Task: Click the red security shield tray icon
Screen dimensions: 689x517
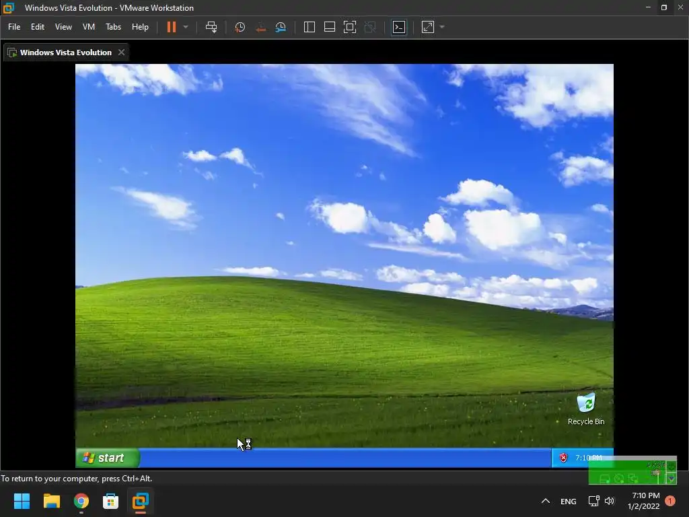Action: click(x=563, y=458)
